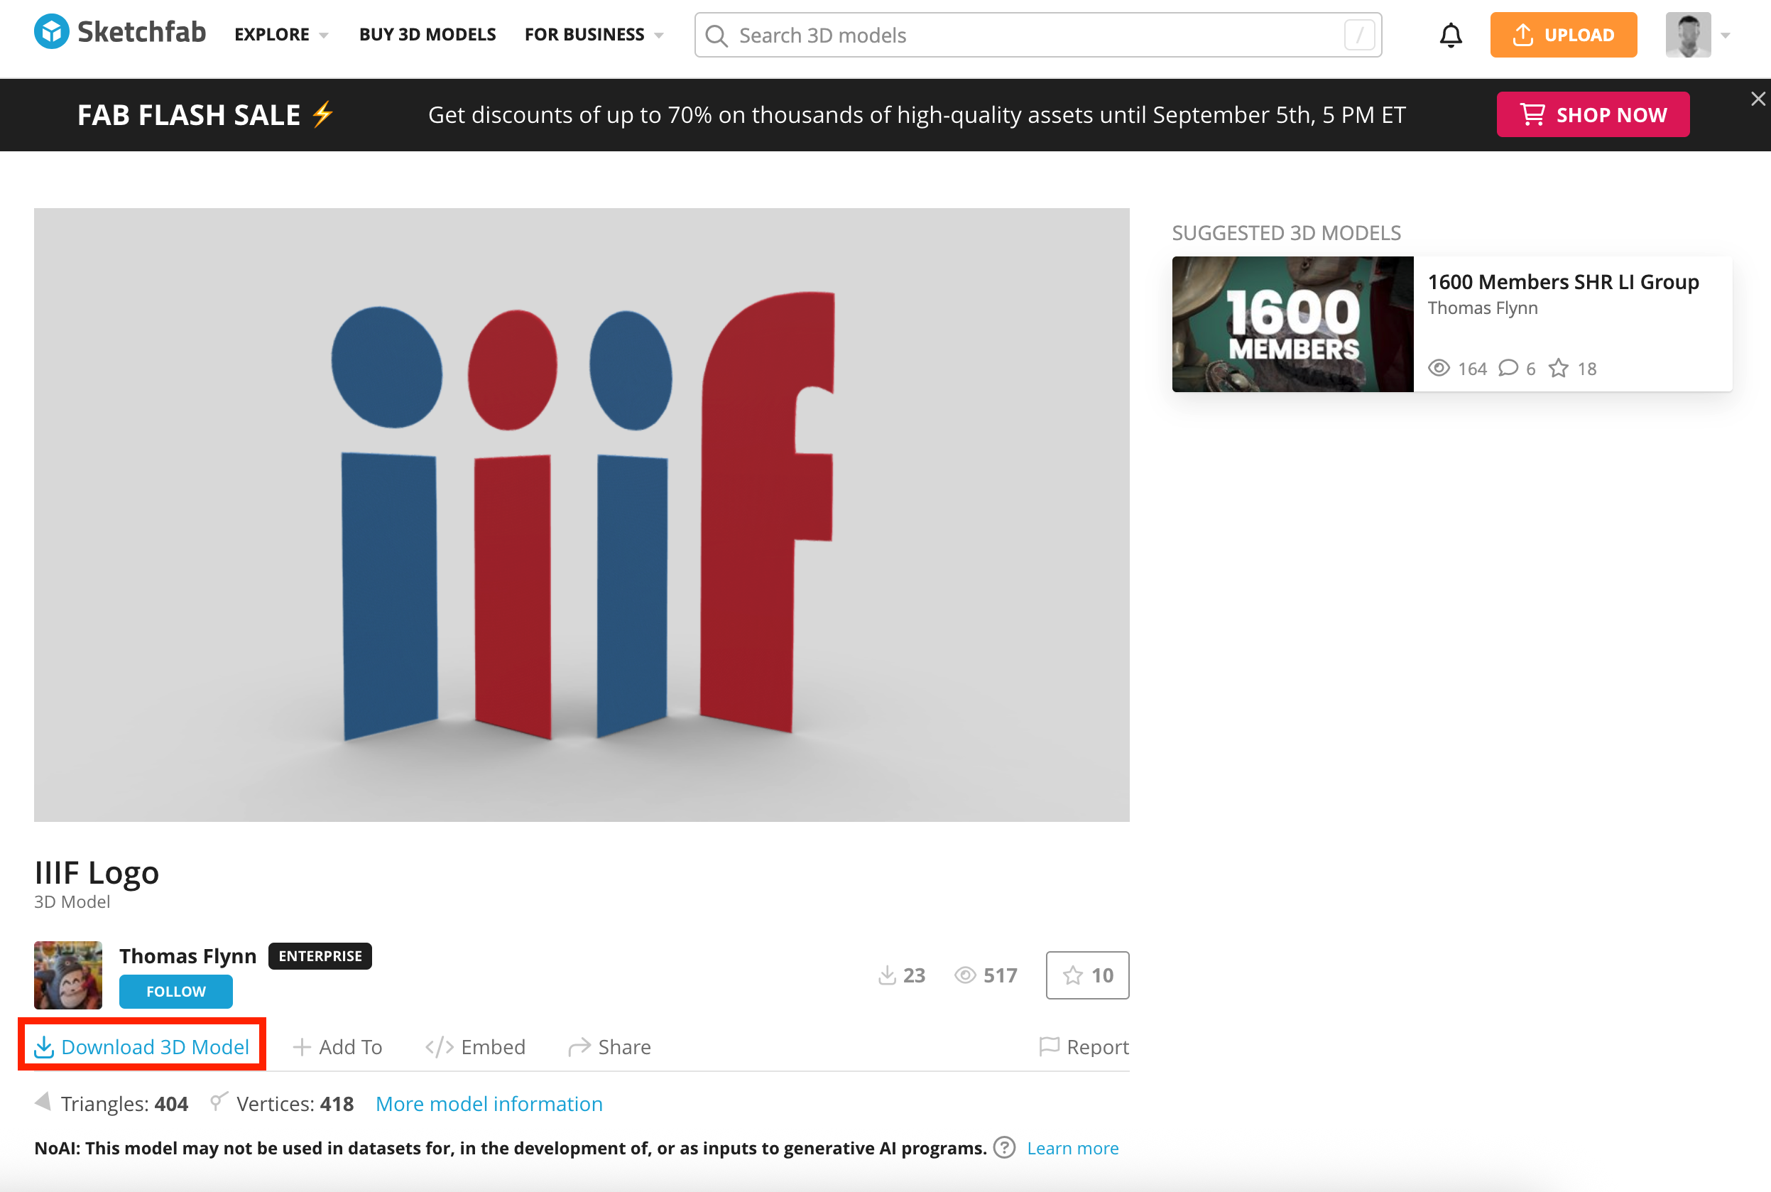The width and height of the screenshot is (1771, 1192).
Task: Click the Upload button
Action: pos(1563,35)
